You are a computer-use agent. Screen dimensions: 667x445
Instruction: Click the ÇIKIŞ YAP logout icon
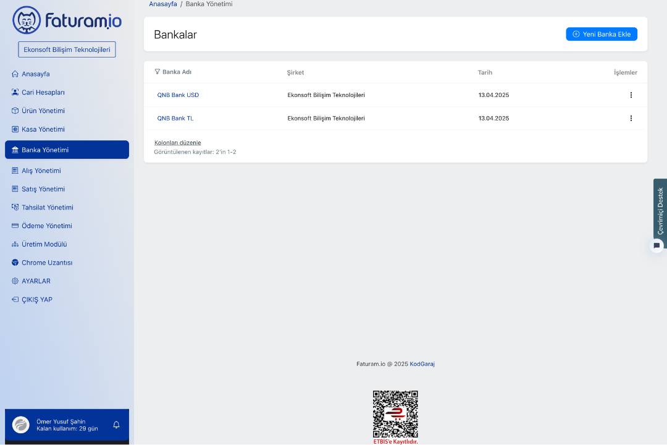point(15,299)
